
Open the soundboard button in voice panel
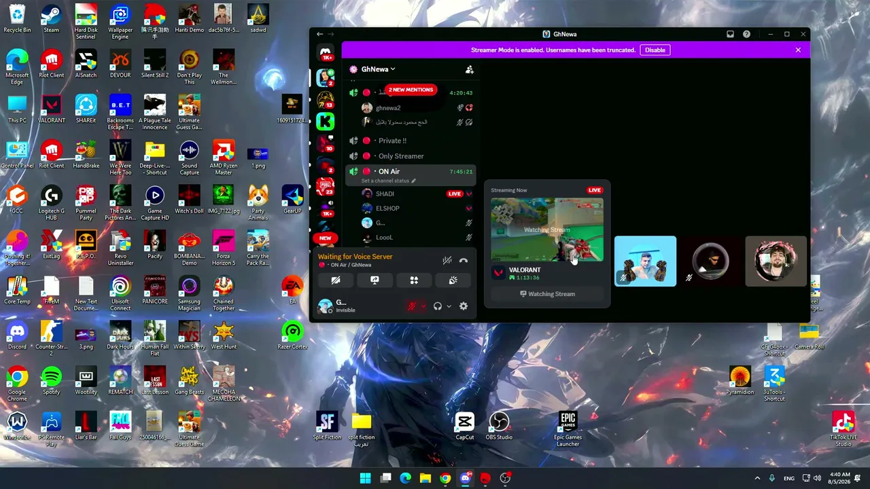(453, 280)
